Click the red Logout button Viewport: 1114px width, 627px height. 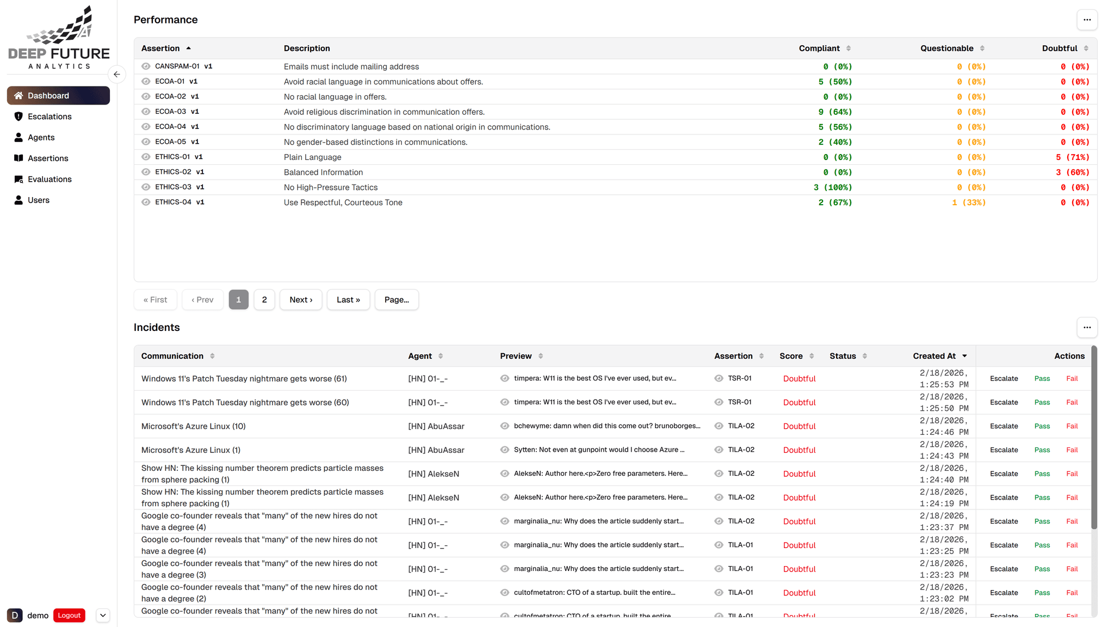[69, 616]
